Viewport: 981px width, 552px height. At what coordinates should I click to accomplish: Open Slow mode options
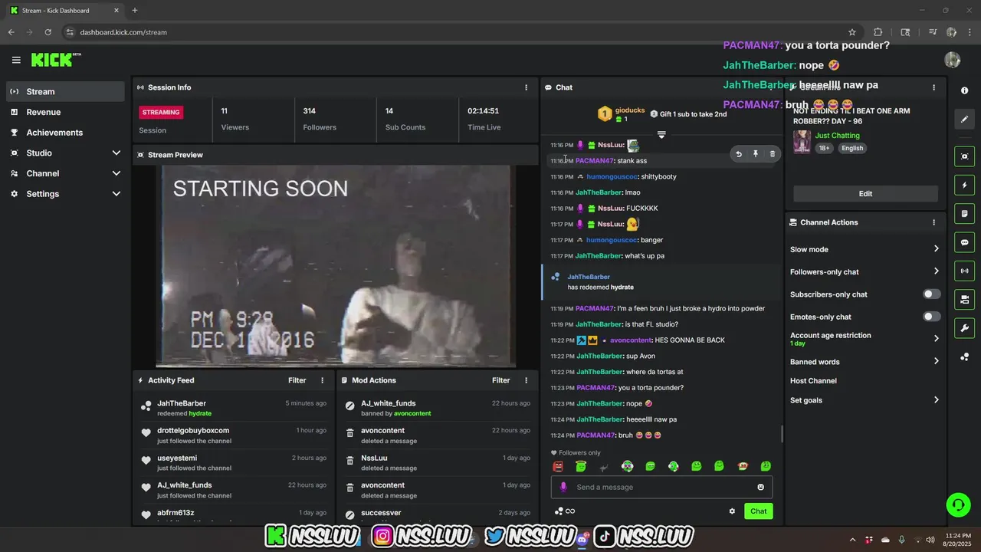(865, 249)
